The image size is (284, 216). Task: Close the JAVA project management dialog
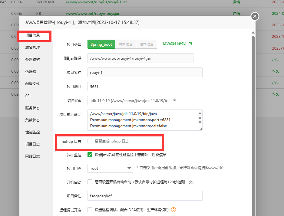(255, 16)
